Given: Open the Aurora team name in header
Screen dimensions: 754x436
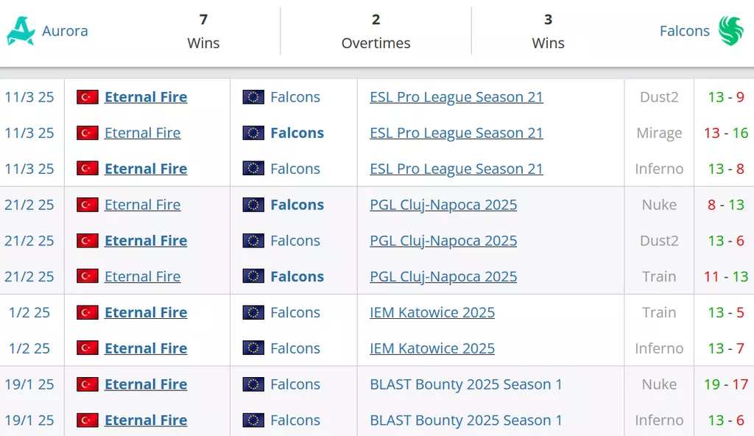Looking at the screenshot, I should point(65,31).
